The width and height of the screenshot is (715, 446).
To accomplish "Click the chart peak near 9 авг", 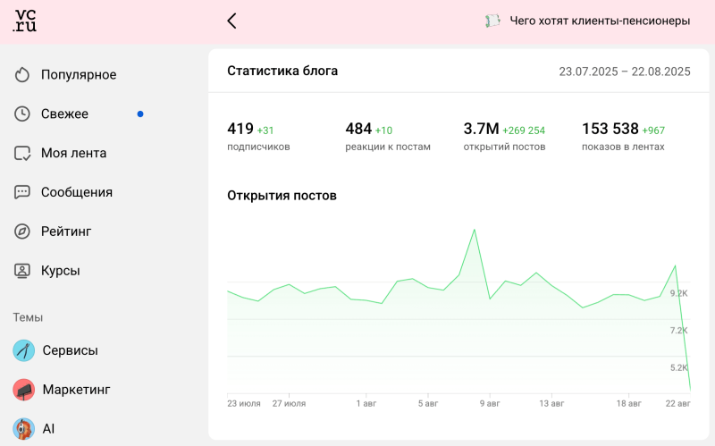I will [x=474, y=231].
